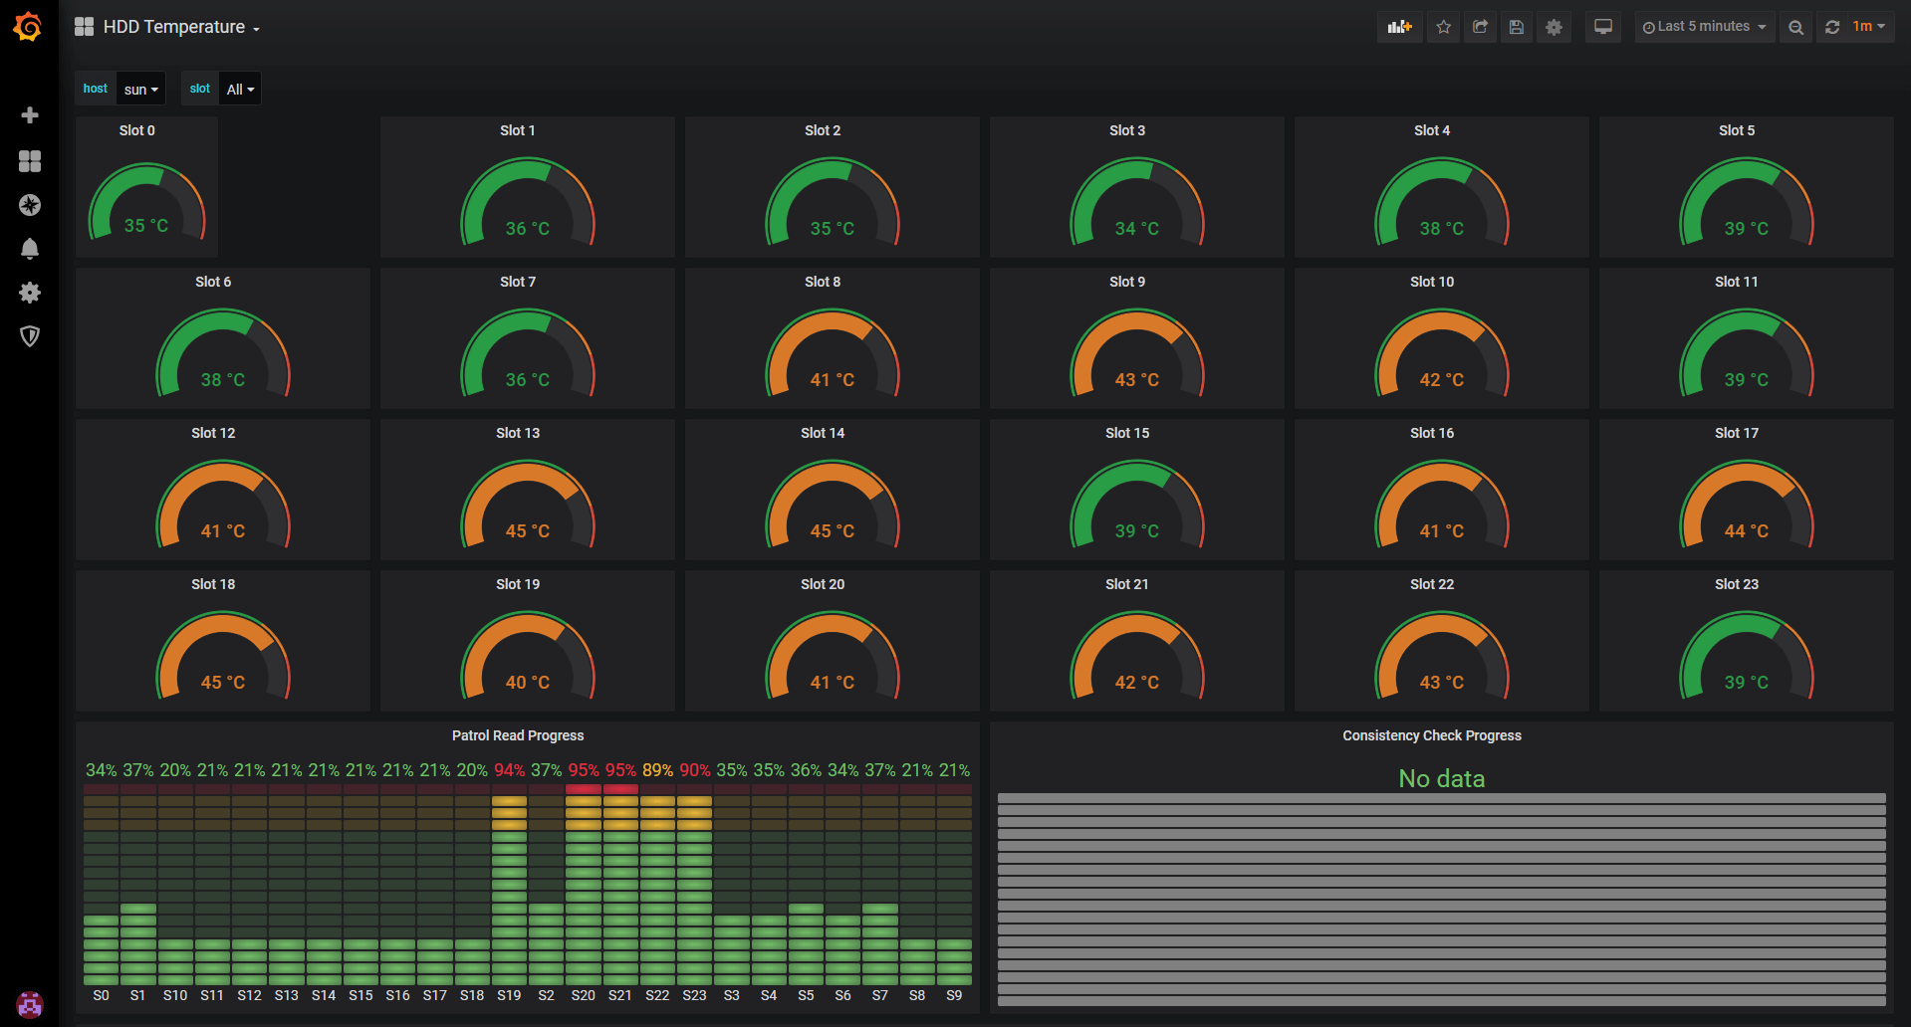The image size is (1911, 1027).
Task: Toggle the dashboard favorite star
Action: (1443, 27)
